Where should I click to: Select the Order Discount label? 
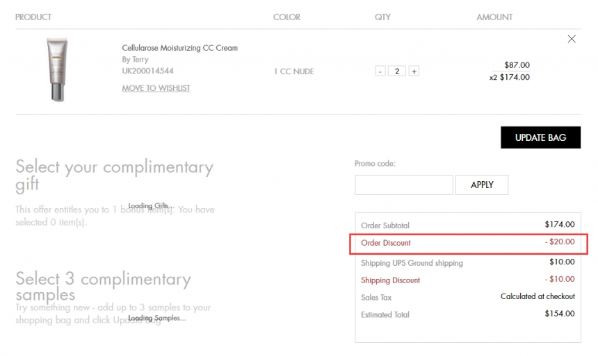click(386, 243)
